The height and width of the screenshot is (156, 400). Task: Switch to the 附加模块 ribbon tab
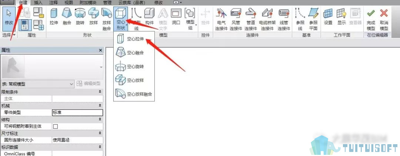pyautogui.click(x=88, y=3)
